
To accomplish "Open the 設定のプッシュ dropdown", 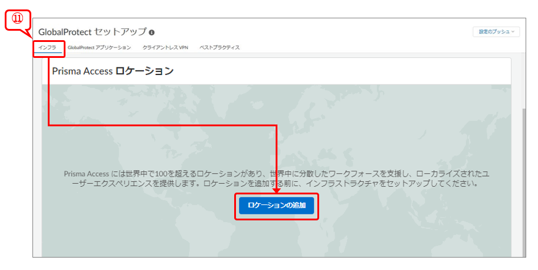I will pyautogui.click(x=496, y=31).
